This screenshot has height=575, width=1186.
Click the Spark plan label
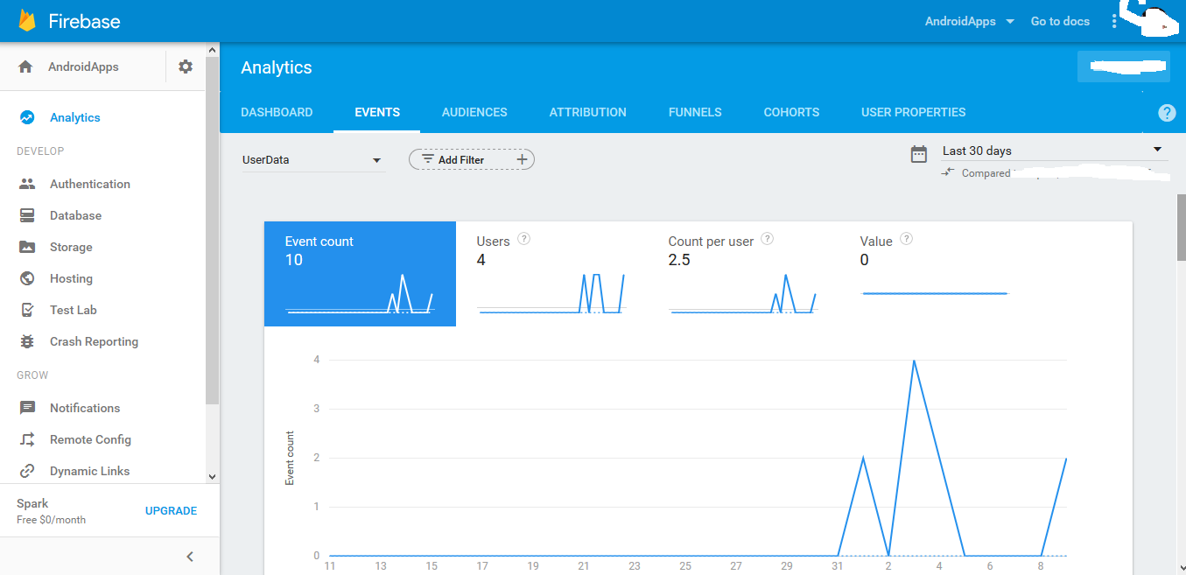pos(32,503)
